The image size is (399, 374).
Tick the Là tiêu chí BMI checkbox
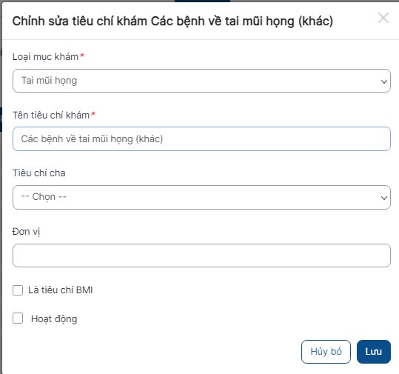(x=18, y=290)
